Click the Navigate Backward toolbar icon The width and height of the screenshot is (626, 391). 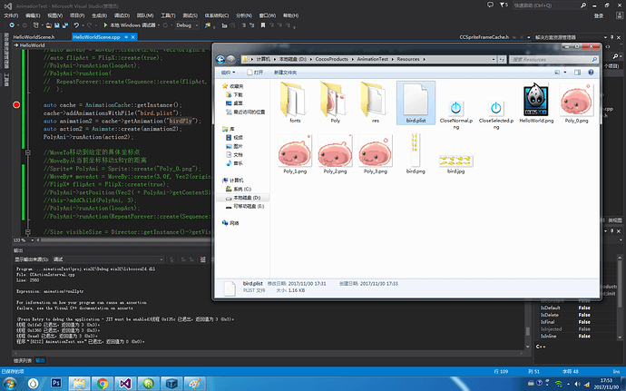click(x=12, y=25)
